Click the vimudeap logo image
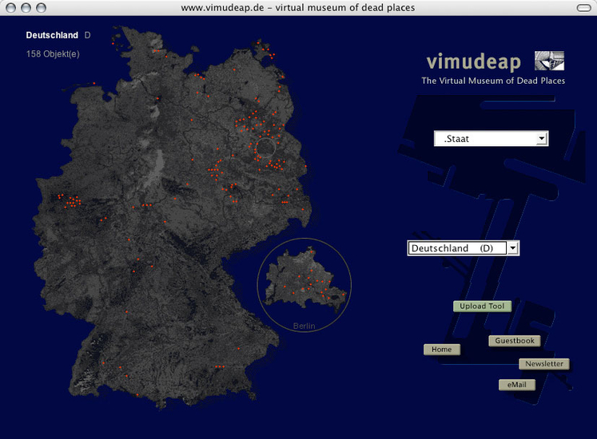Screen dimensions: 597x439 coord(549,61)
